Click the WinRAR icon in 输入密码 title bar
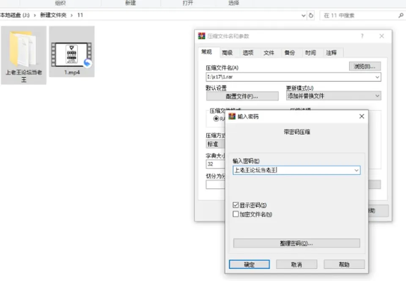This screenshot has height=281, width=406. 232,116
